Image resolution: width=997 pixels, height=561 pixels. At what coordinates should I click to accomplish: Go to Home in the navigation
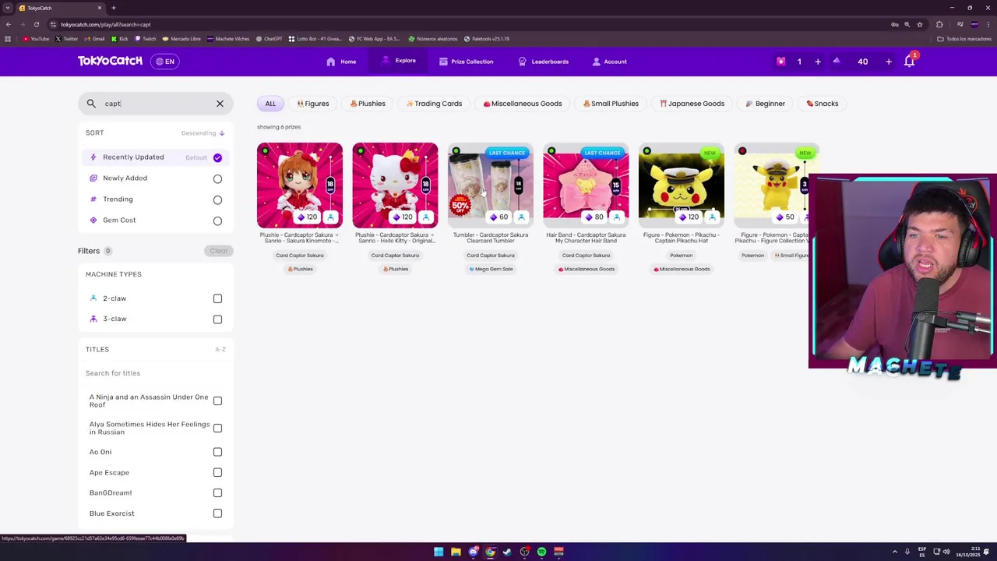pyautogui.click(x=341, y=62)
